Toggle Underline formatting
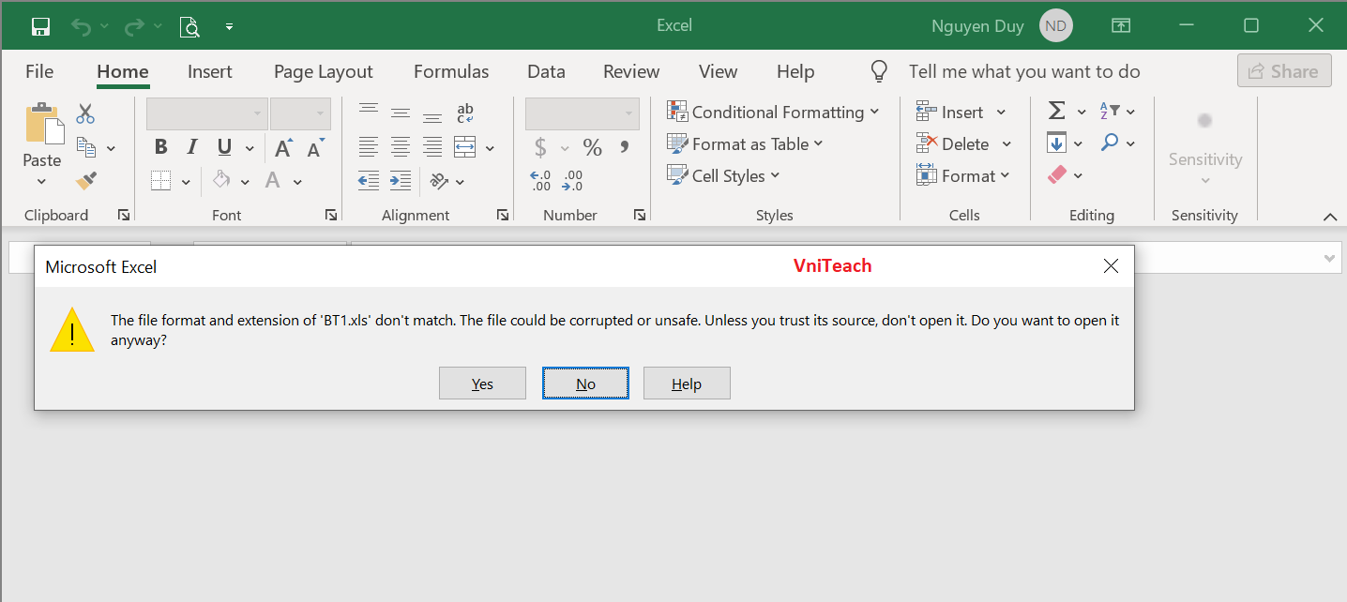 pyautogui.click(x=224, y=147)
